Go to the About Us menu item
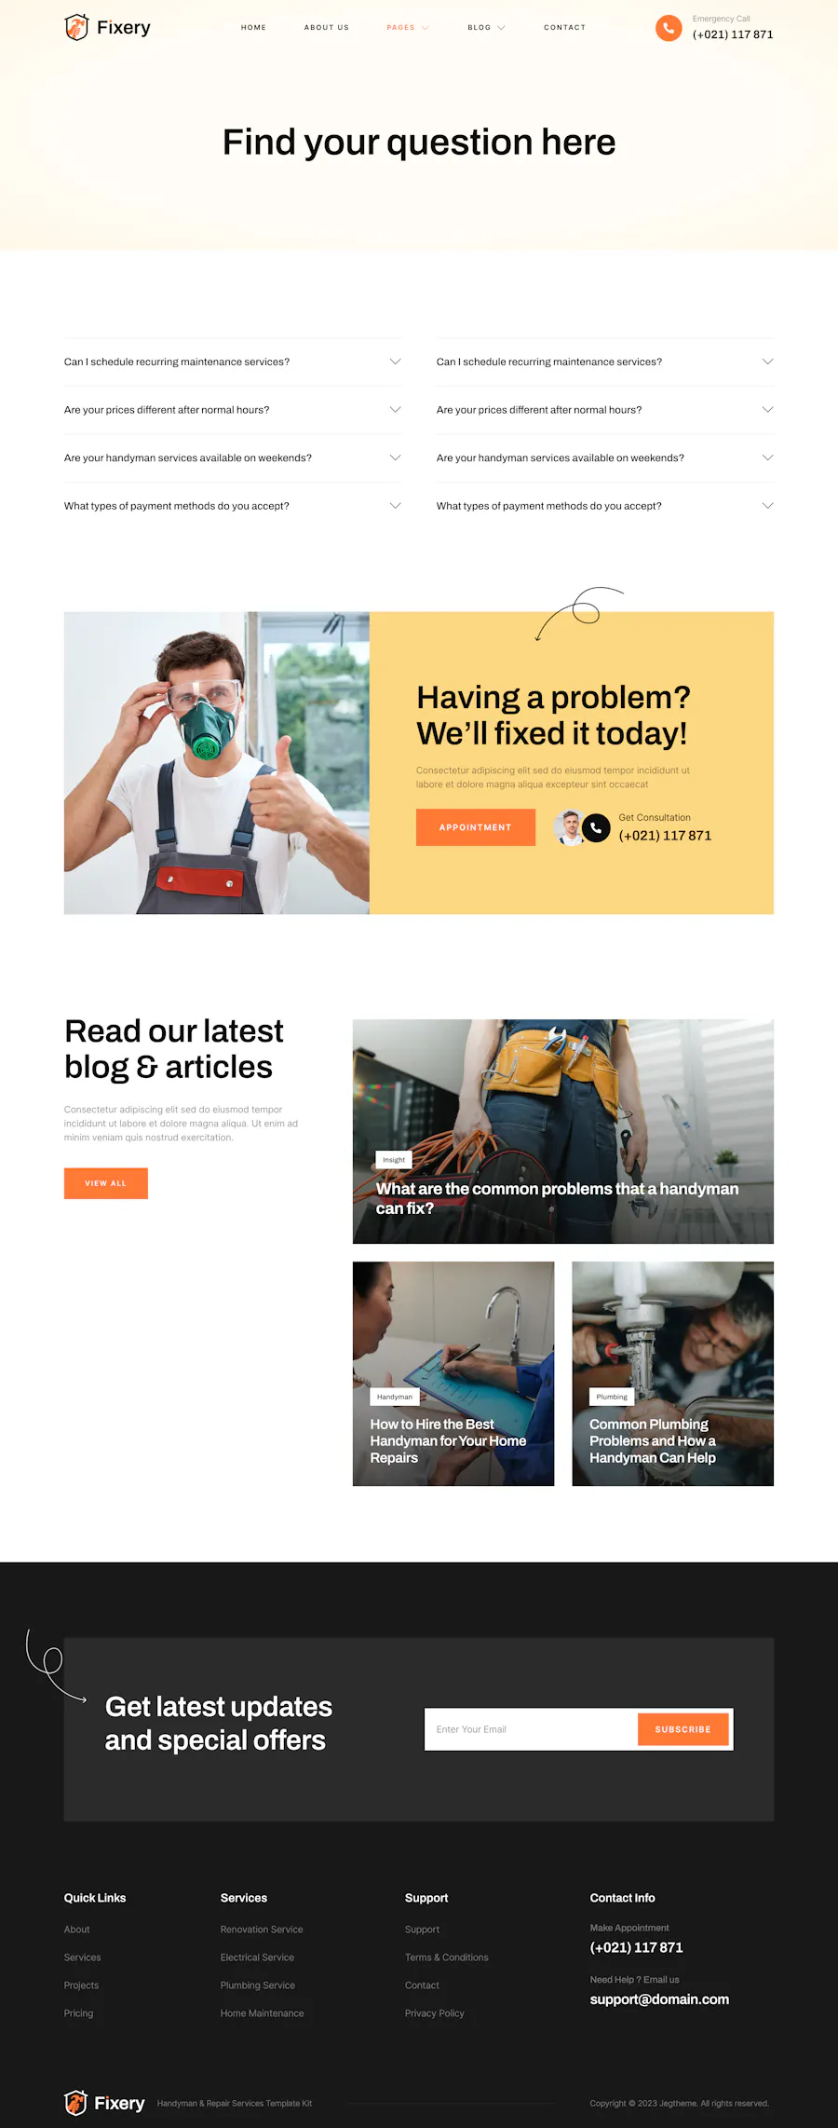 pos(327,28)
